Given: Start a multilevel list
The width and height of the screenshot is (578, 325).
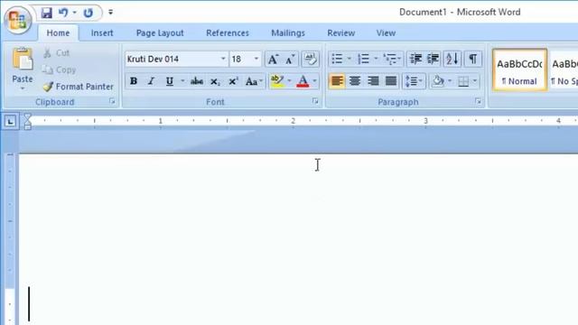Looking at the screenshot, I should (392, 59).
